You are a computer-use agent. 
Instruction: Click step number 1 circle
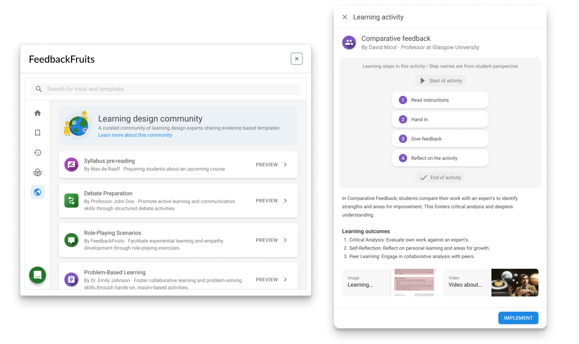coord(403,100)
